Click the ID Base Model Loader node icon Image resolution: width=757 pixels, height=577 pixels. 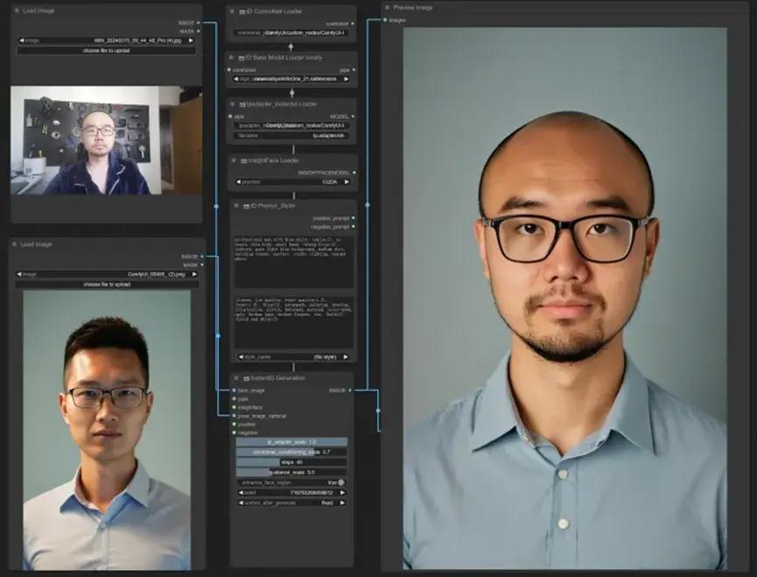[243, 58]
